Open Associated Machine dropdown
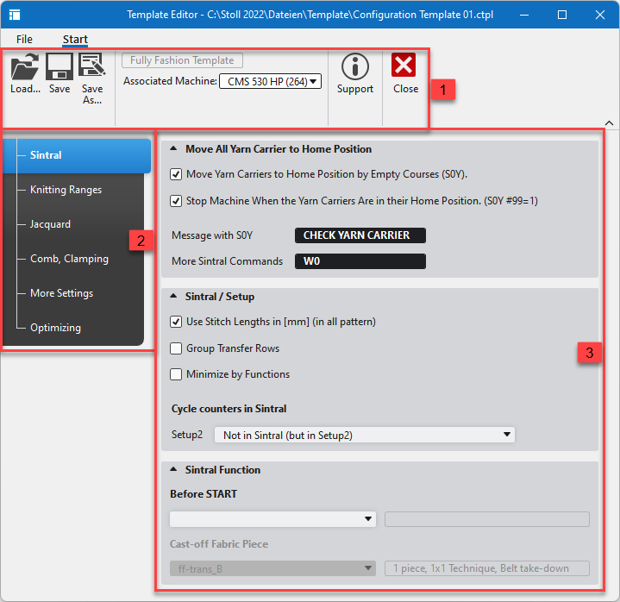The image size is (620, 602). click(270, 82)
